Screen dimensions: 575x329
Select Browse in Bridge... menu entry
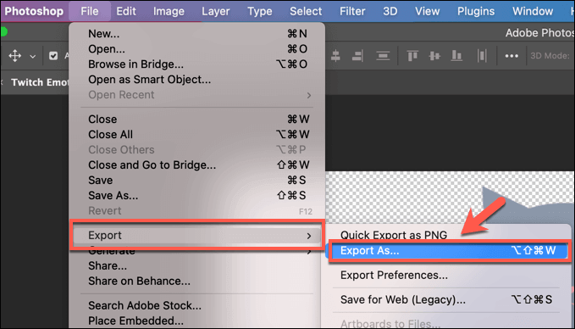(197, 64)
